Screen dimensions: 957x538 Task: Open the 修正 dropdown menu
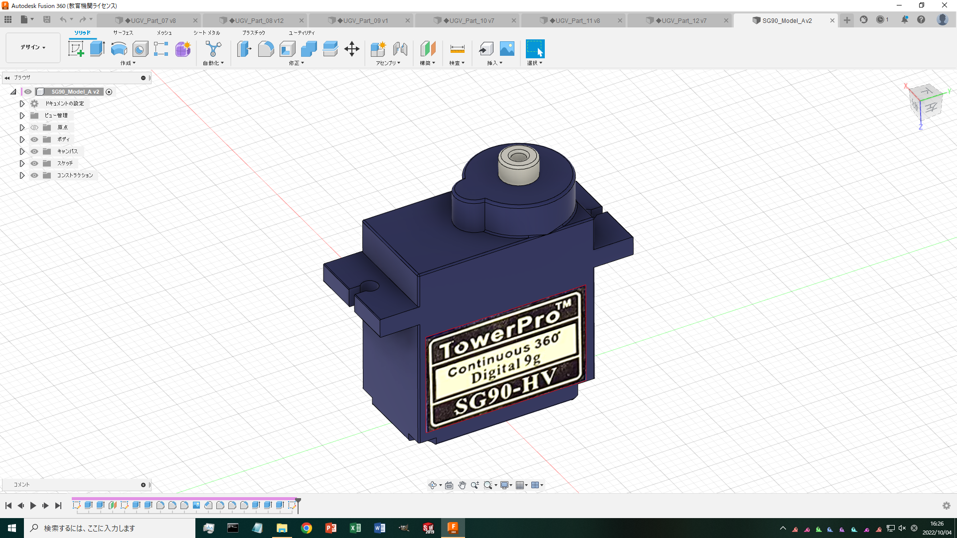tap(296, 63)
